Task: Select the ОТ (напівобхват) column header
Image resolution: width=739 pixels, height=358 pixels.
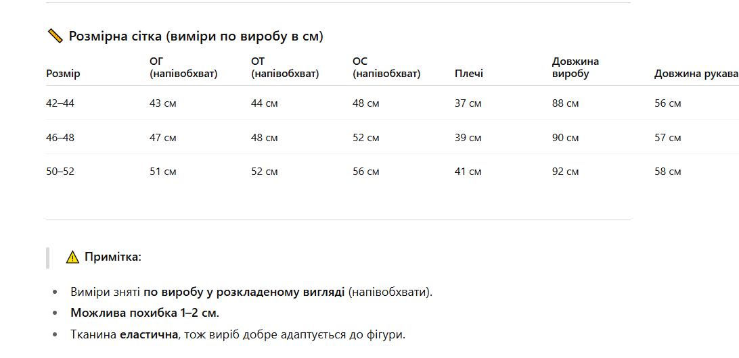Action: click(285, 68)
